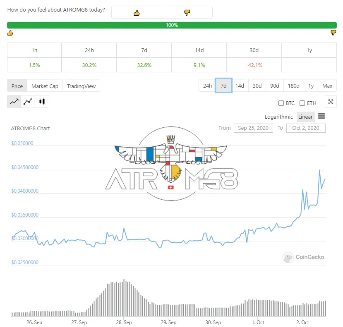The height and width of the screenshot is (327, 343).
Task: Click the 1. Oct date label
Action: [x=258, y=322]
